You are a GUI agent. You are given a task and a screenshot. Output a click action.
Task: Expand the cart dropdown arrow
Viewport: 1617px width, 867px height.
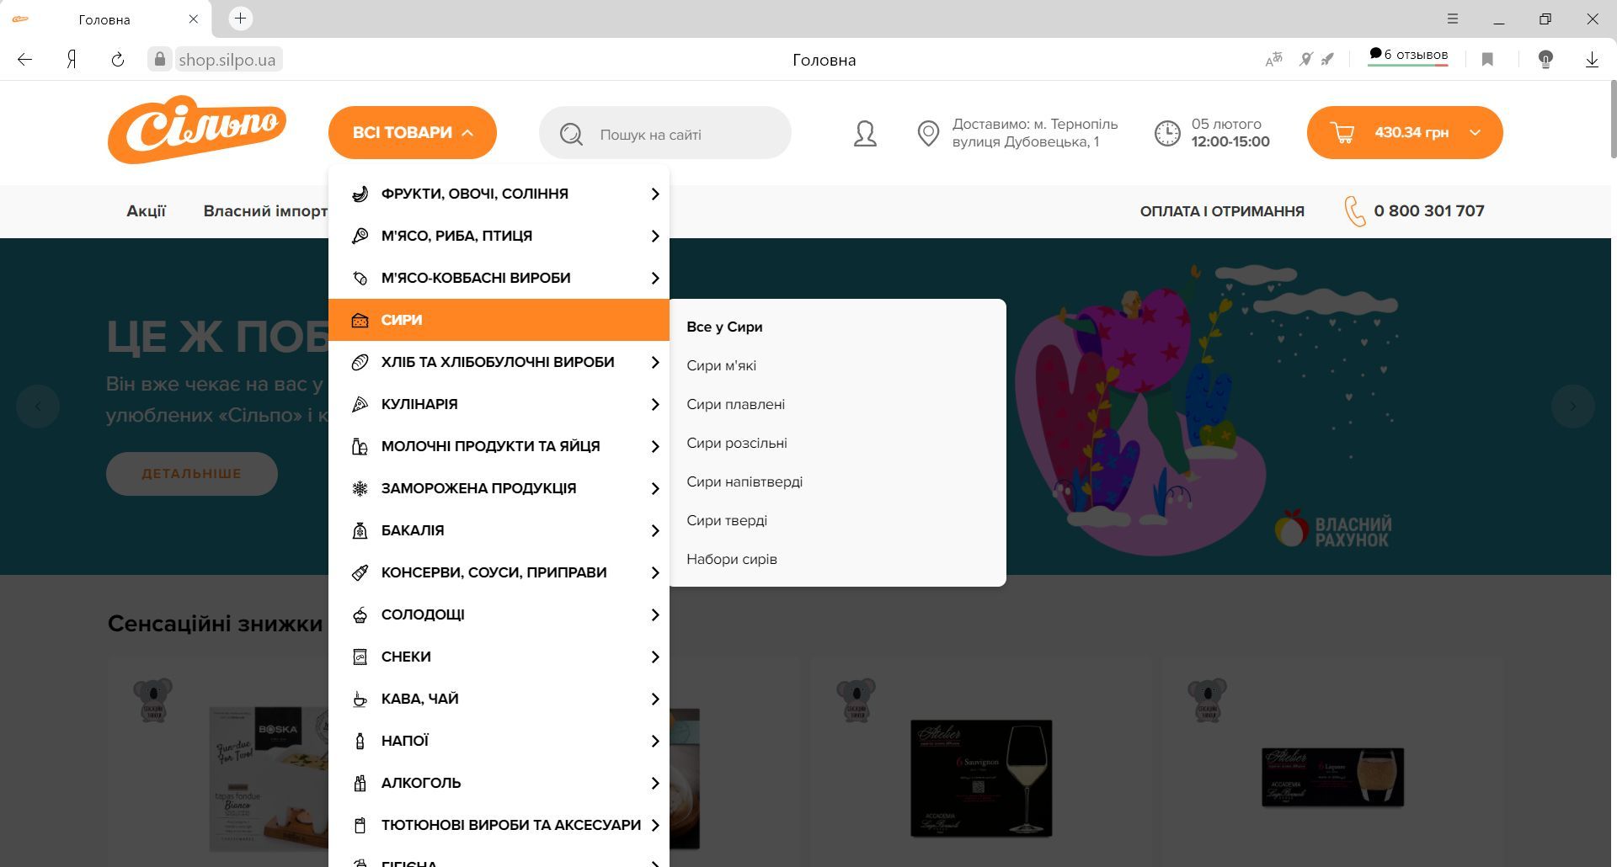(x=1475, y=133)
